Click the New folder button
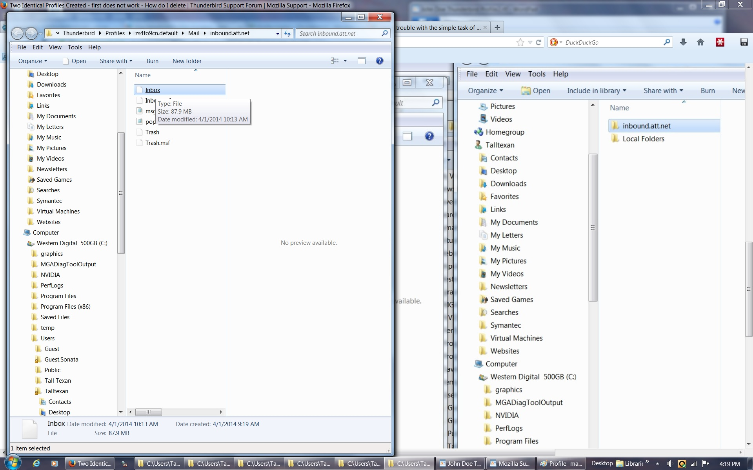Screen dimensions: 753x470 pos(187,61)
